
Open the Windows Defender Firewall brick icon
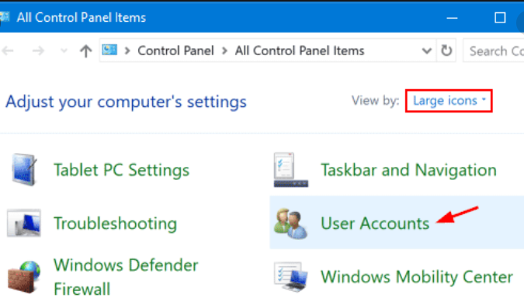pos(24,277)
